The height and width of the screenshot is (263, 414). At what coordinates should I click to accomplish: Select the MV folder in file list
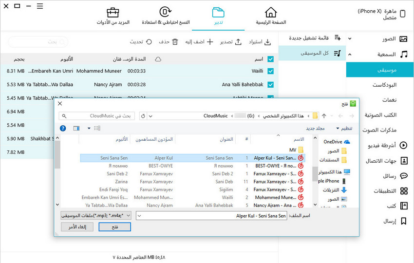(x=296, y=150)
